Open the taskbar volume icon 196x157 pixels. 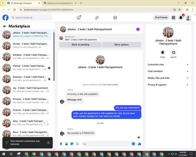[x=176, y=154]
